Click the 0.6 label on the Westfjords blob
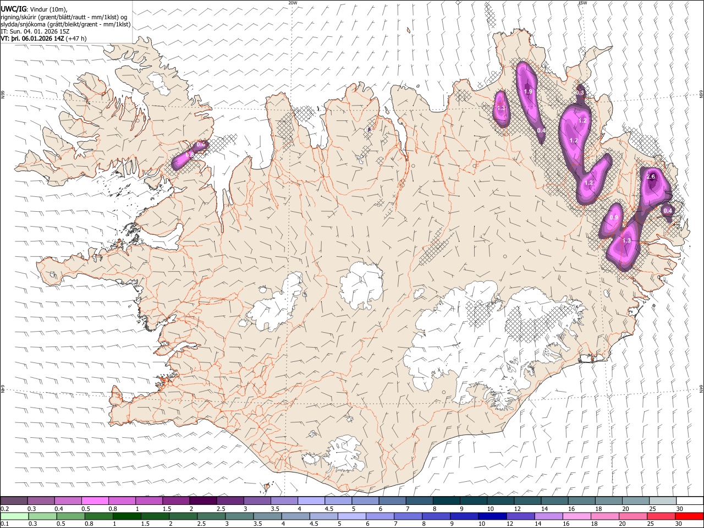The height and width of the screenshot is (528, 704). coord(201,144)
